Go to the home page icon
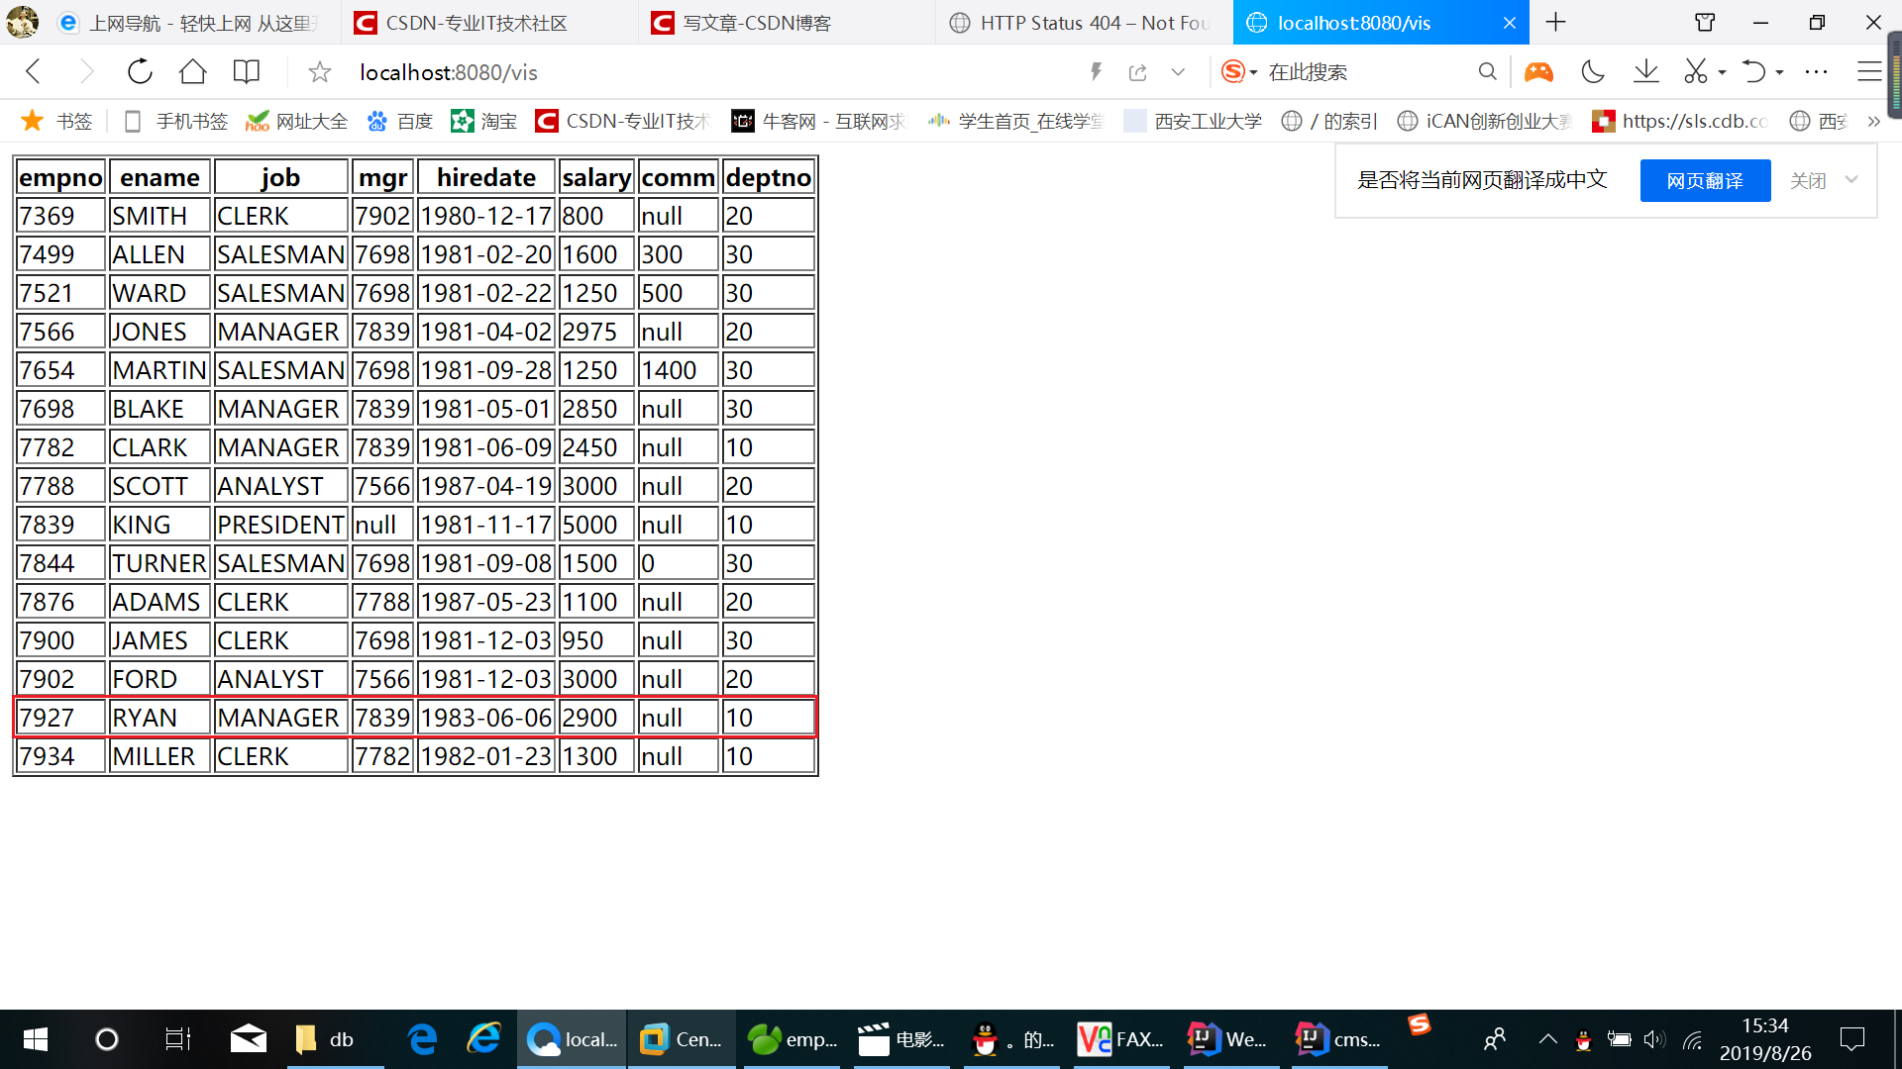1902x1069 pixels. pos(193,71)
